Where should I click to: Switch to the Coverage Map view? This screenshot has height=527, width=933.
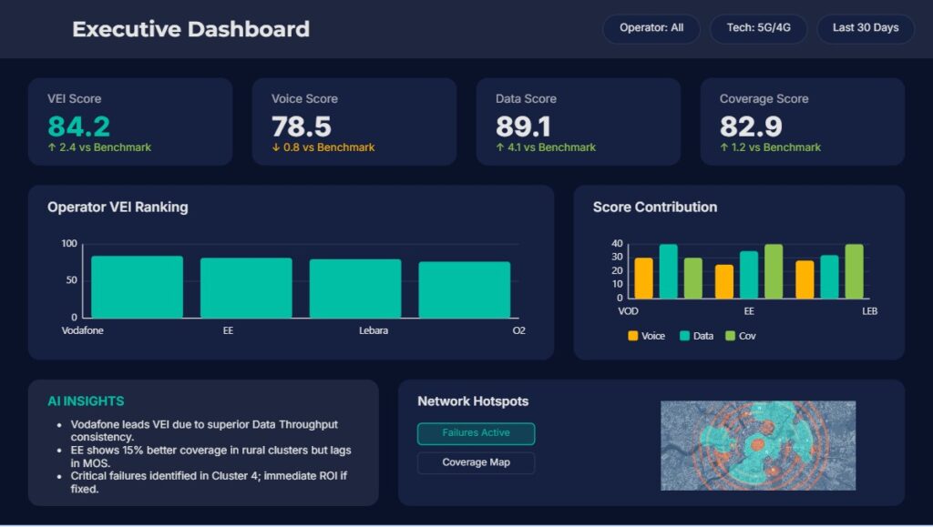click(x=476, y=462)
